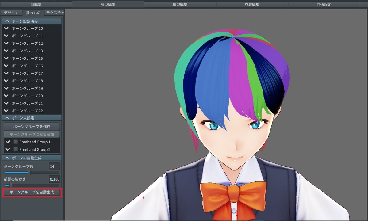Switch to the 髪型編集 tab
368x221 pixels.
(108, 4)
